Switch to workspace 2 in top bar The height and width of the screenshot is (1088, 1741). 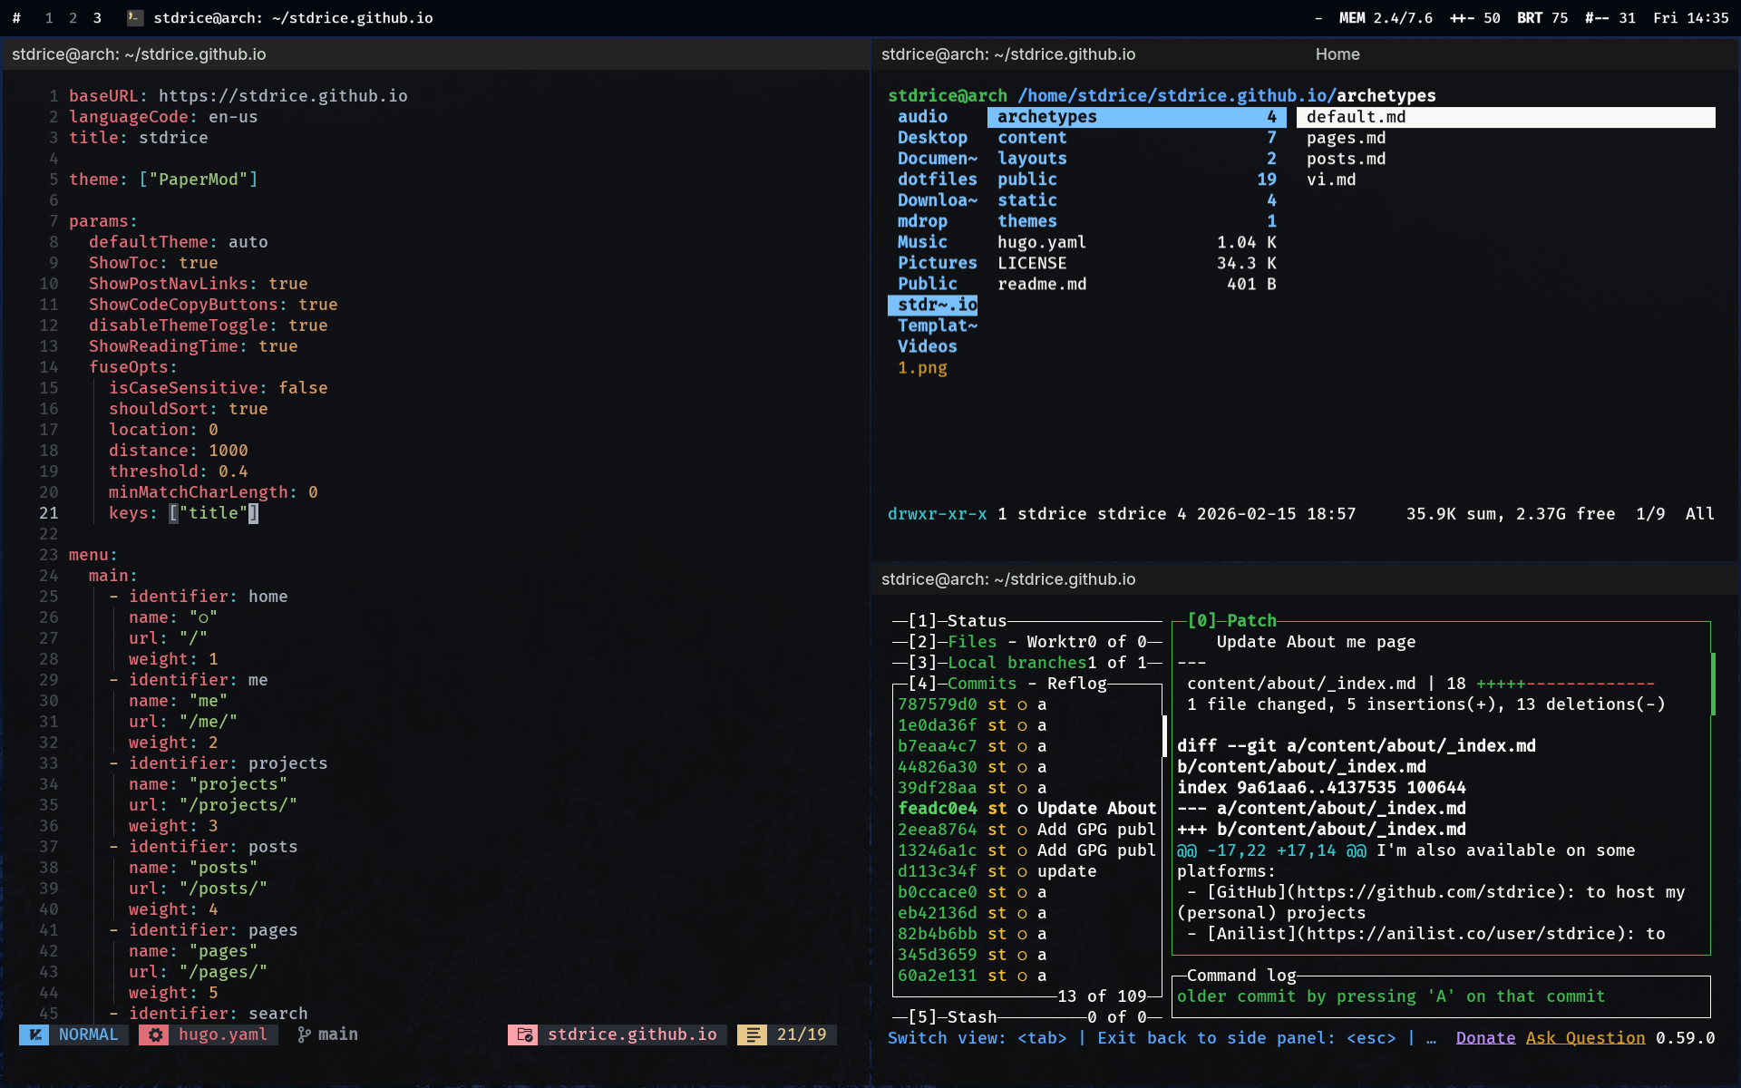pos(73,18)
